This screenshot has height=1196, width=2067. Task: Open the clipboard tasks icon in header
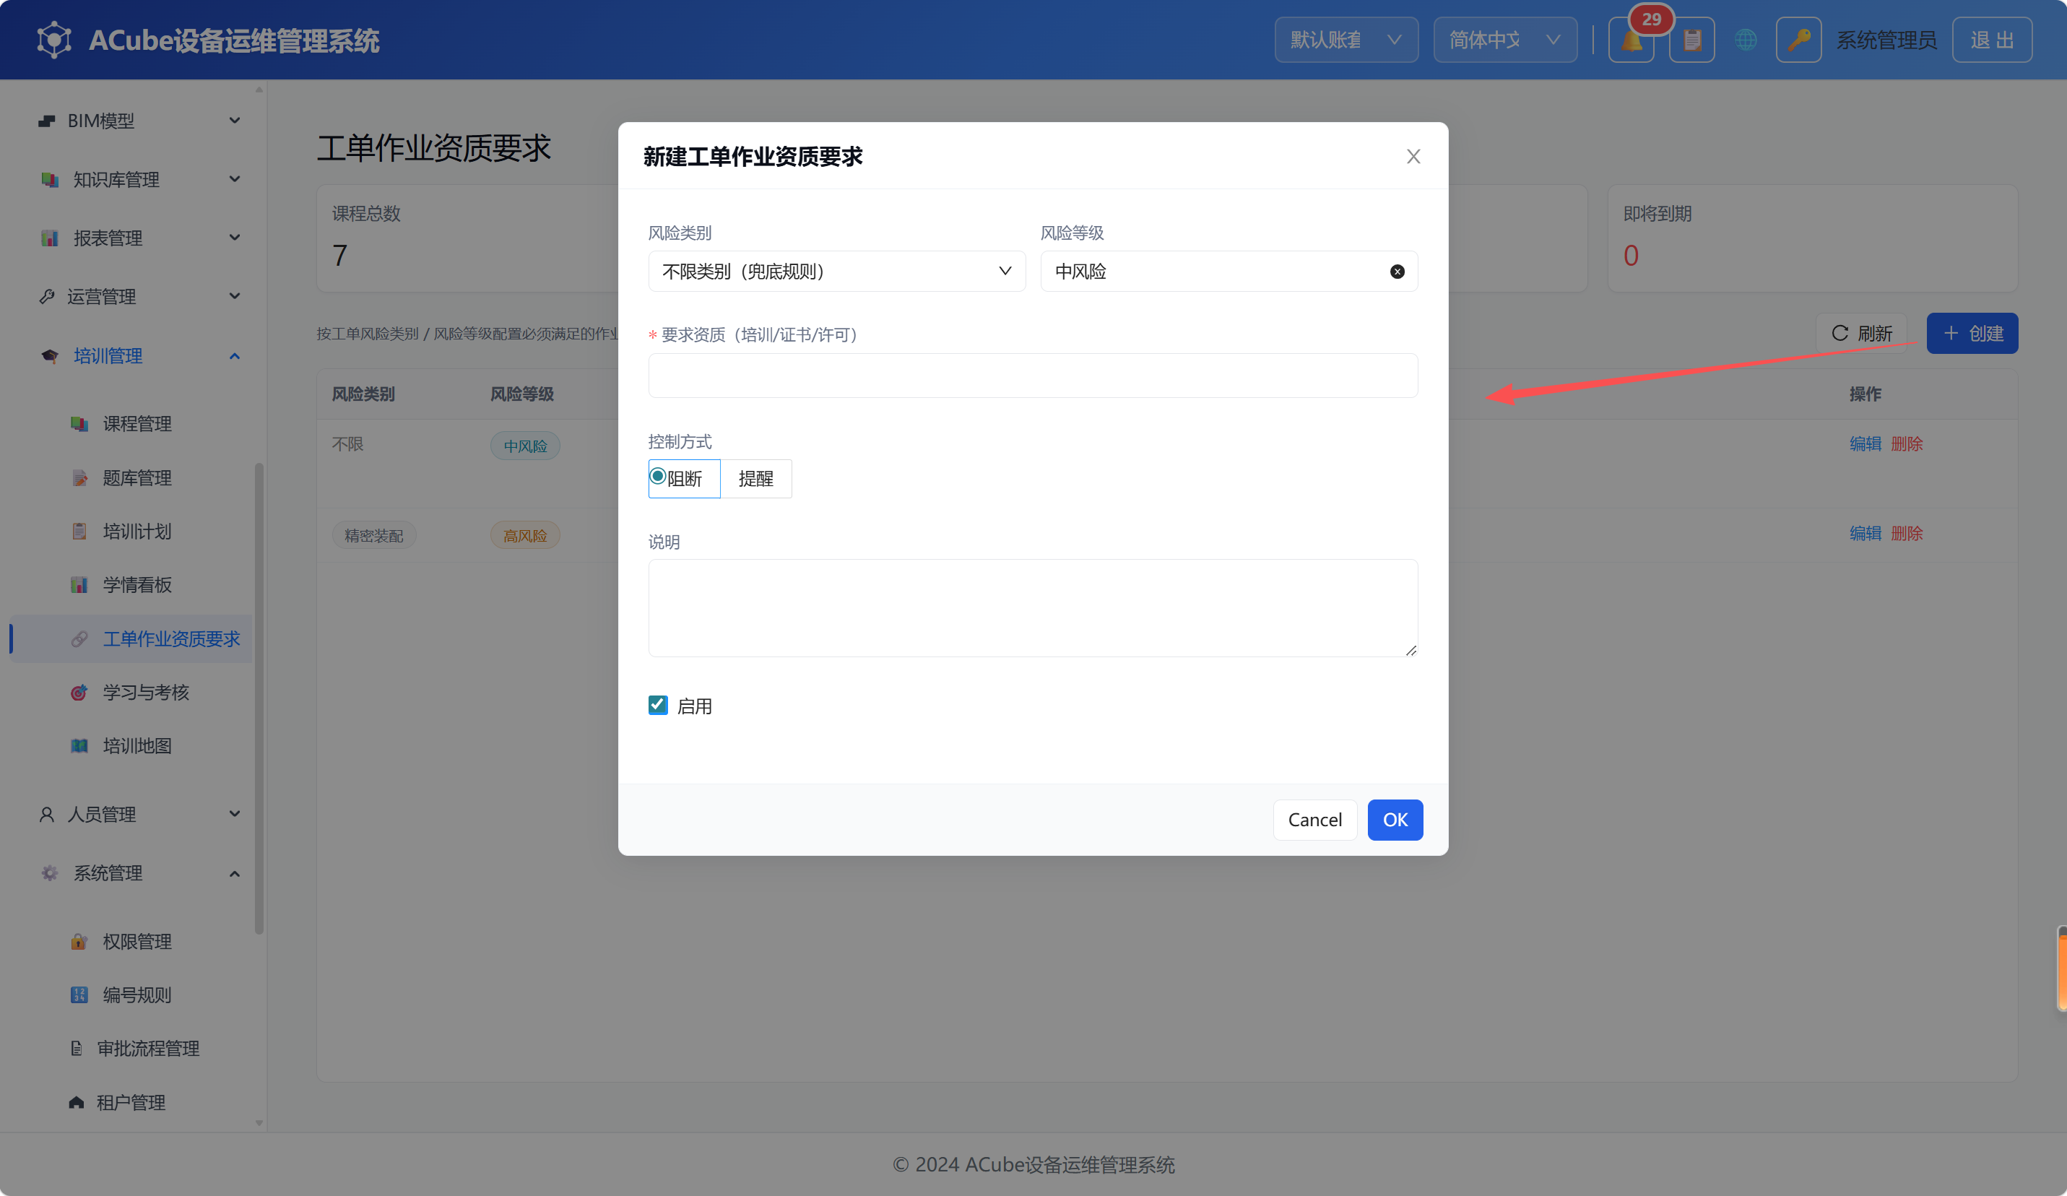click(1691, 40)
